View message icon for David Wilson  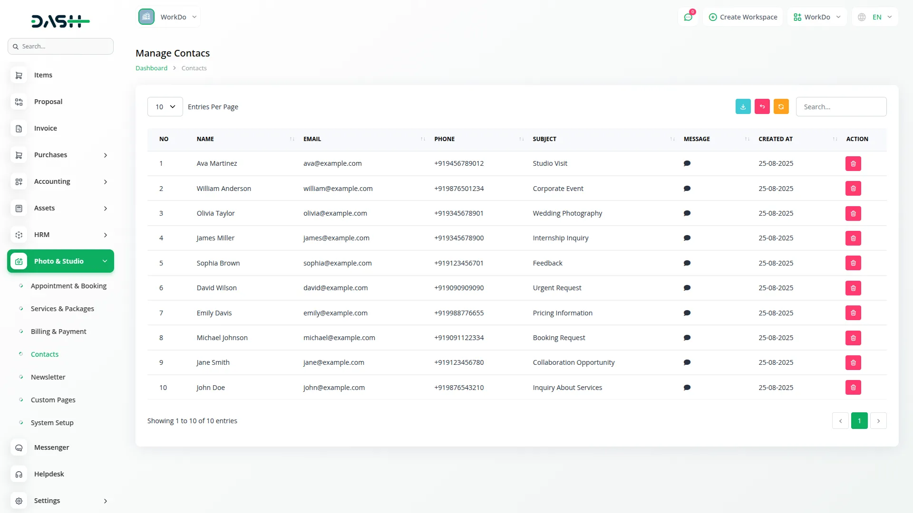coord(687,288)
